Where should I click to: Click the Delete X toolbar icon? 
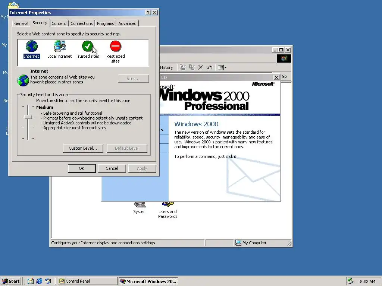click(x=200, y=67)
